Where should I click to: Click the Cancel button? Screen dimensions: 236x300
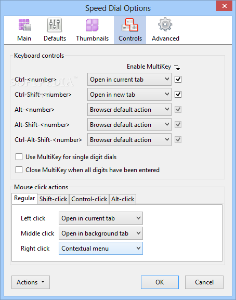click(204, 282)
